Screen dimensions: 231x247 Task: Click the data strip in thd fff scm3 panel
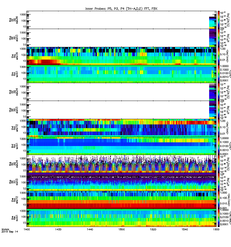213,110
